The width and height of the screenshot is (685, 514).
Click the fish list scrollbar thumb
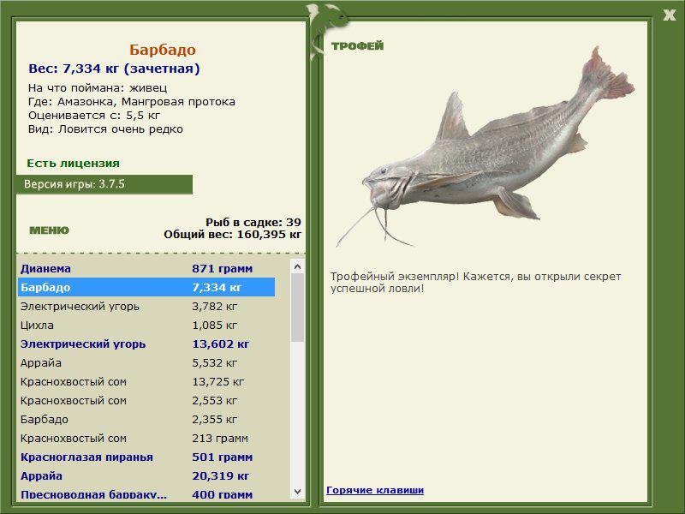(x=297, y=308)
